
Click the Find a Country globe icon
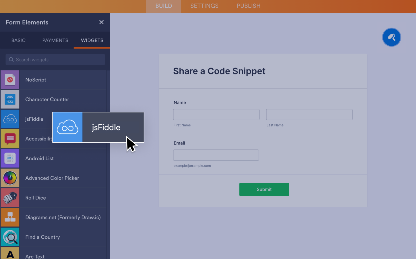pos(10,237)
